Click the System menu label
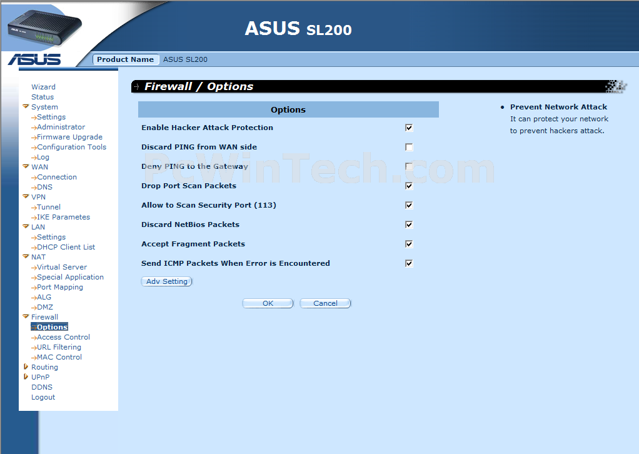The image size is (639, 454). pyautogui.click(x=44, y=107)
